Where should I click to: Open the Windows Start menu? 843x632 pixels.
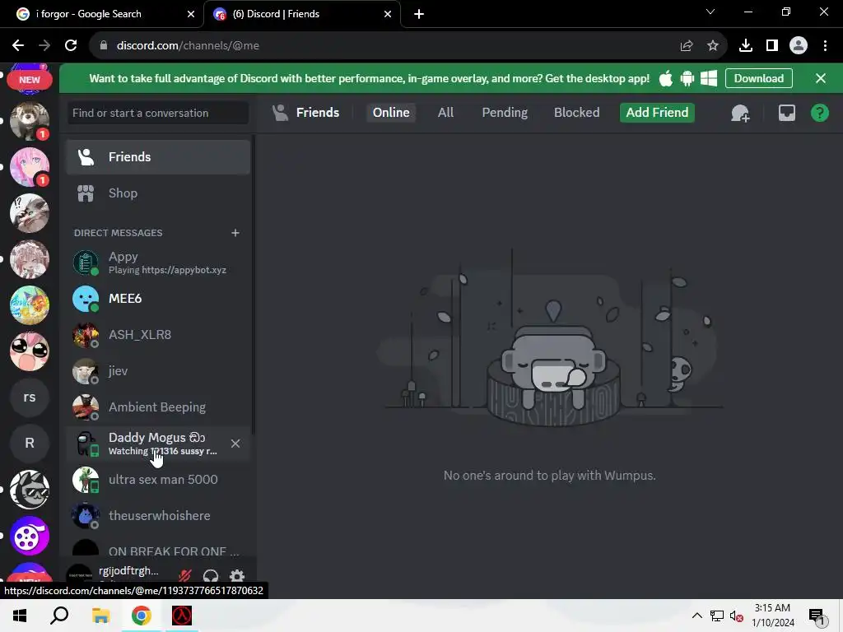pyautogui.click(x=20, y=616)
